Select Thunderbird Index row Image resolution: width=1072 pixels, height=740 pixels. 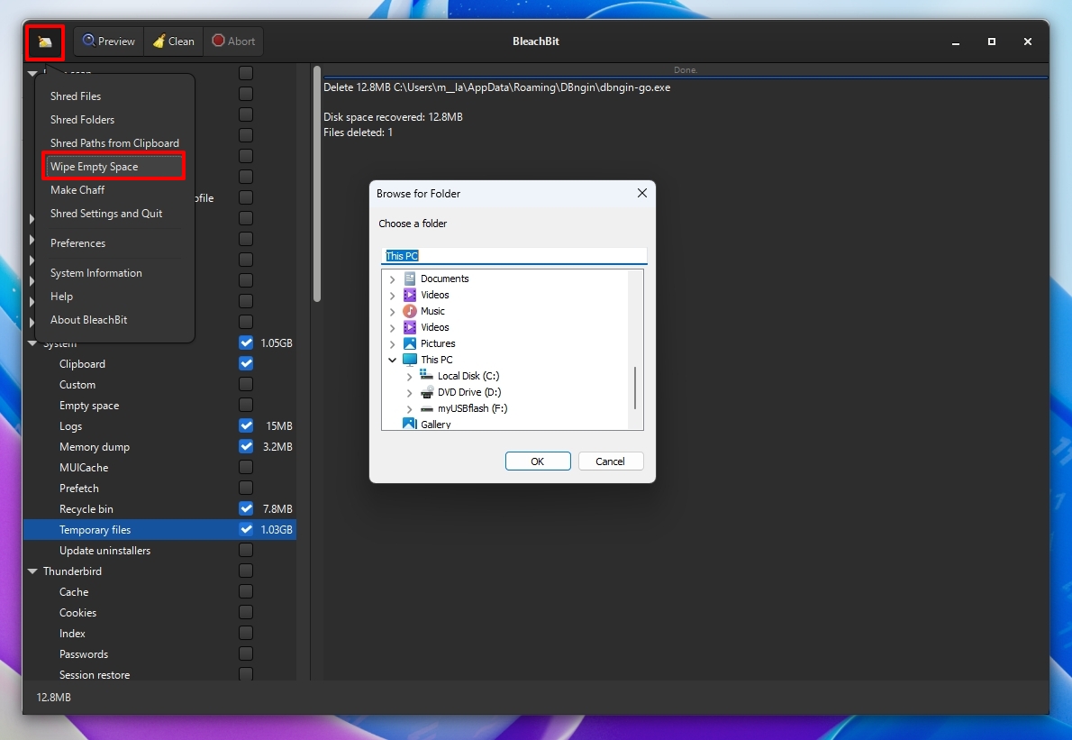160,634
